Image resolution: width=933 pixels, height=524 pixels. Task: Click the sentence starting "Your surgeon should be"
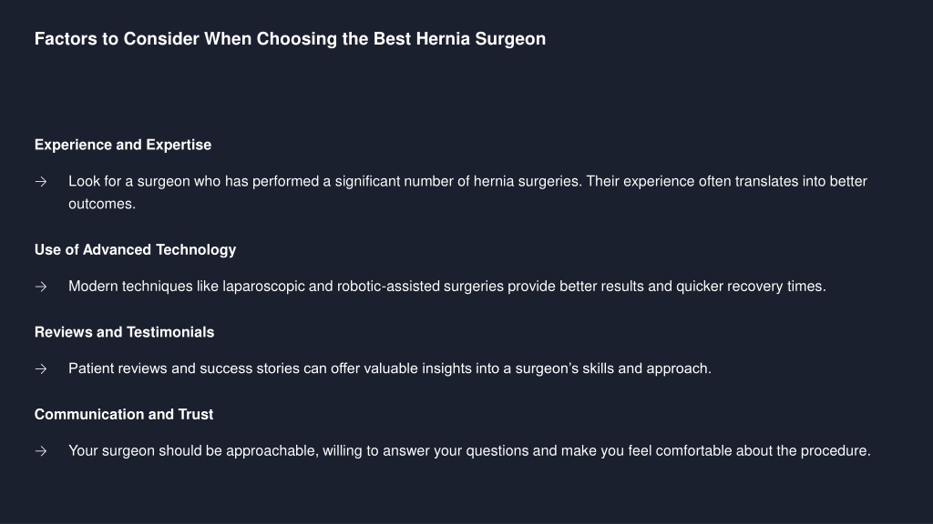[x=469, y=451]
